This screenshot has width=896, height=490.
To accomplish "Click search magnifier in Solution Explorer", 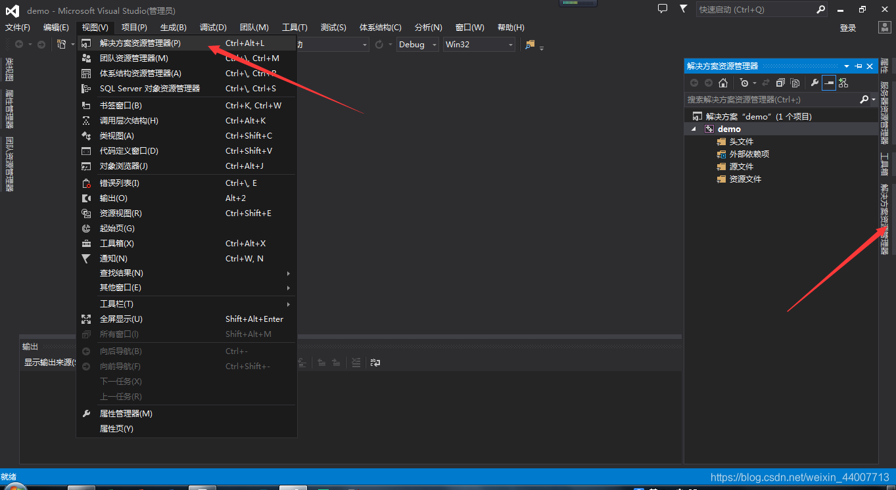I will coord(864,99).
